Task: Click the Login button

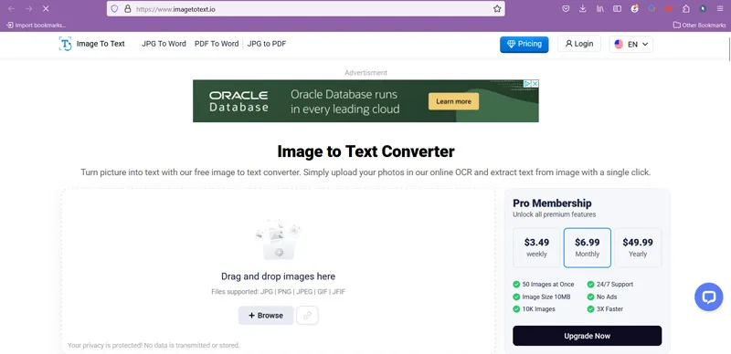Action: [x=579, y=44]
